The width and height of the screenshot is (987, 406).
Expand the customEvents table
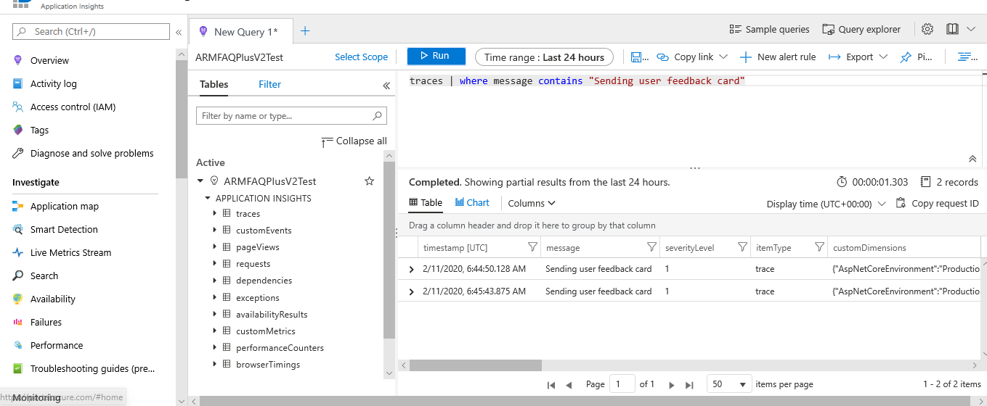215,230
